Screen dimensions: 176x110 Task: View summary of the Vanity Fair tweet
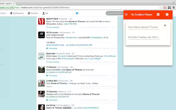coord(53,27)
